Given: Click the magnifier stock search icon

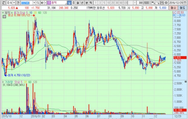Looking at the screenshot, I should point(38,3).
